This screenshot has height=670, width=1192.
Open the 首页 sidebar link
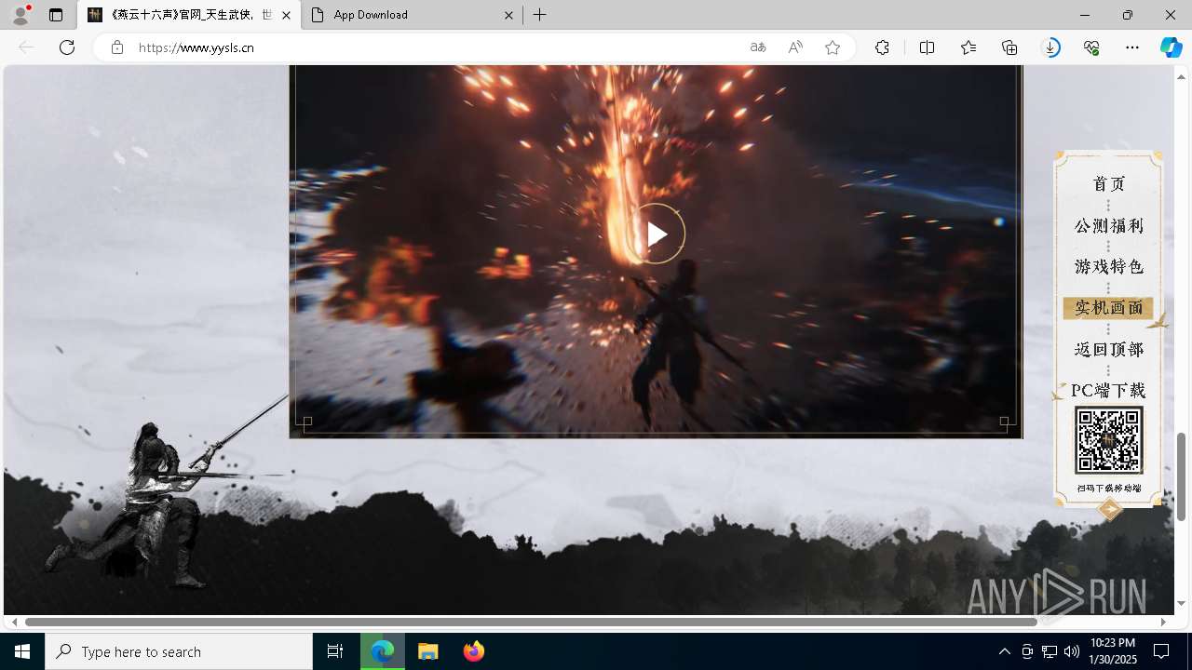[x=1108, y=184]
